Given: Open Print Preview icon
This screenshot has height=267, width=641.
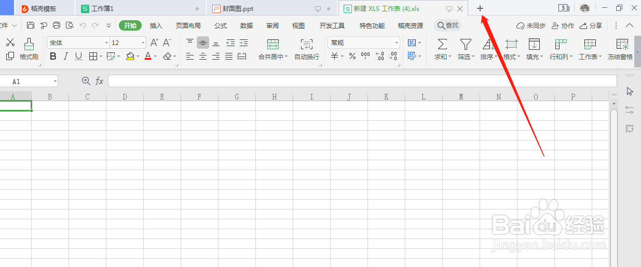Looking at the screenshot, I should click(69, 25).
